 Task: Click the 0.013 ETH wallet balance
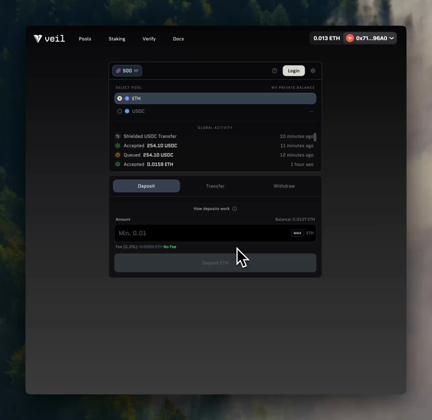(x=326, y=38)
